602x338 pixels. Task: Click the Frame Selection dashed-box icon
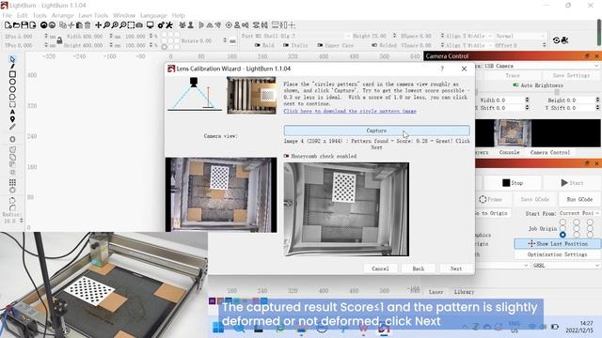point(131,25)
